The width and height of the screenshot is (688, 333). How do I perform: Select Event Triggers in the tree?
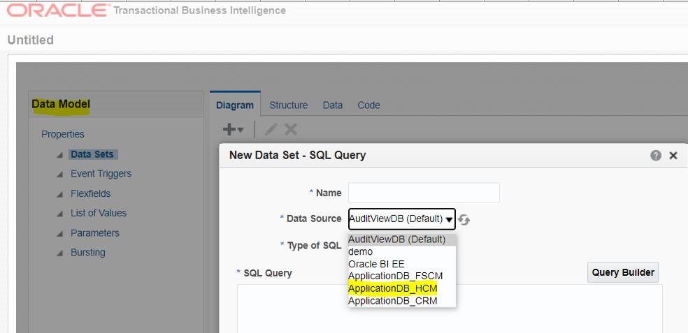[x=101, y=174]
